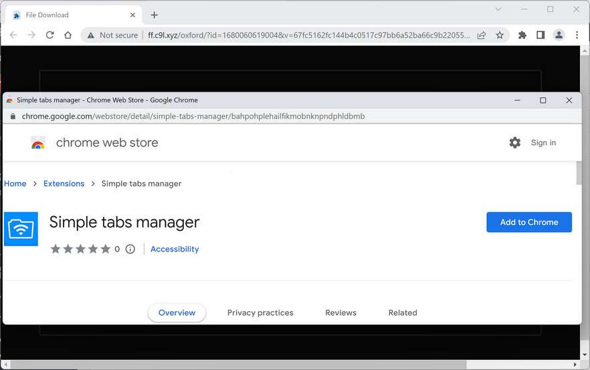590x370 pixels.
Task: Click main window scrollbar down arrow
Action: 585,355
